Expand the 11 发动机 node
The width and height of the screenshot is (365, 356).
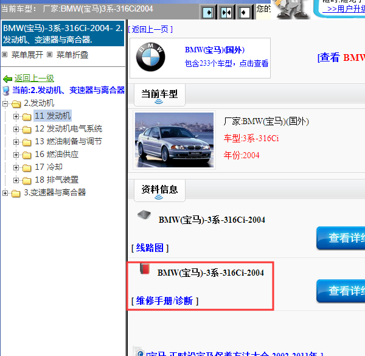(16, 116)
